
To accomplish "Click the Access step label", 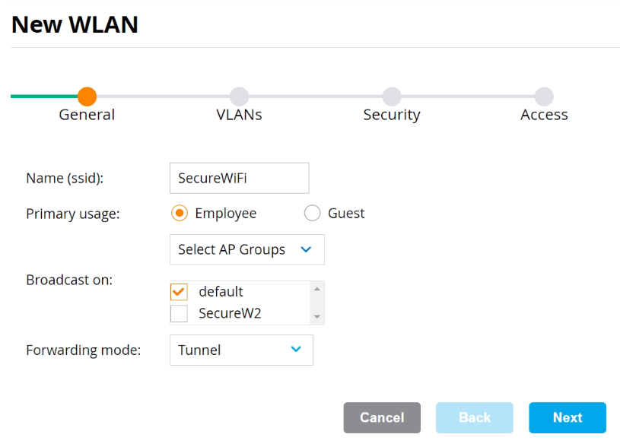I will 544,115.
